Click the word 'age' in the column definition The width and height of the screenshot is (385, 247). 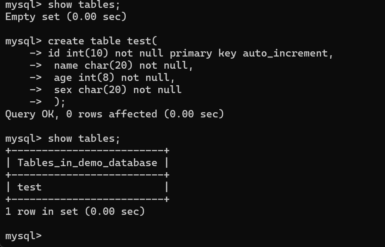click(x=63, y=78)
